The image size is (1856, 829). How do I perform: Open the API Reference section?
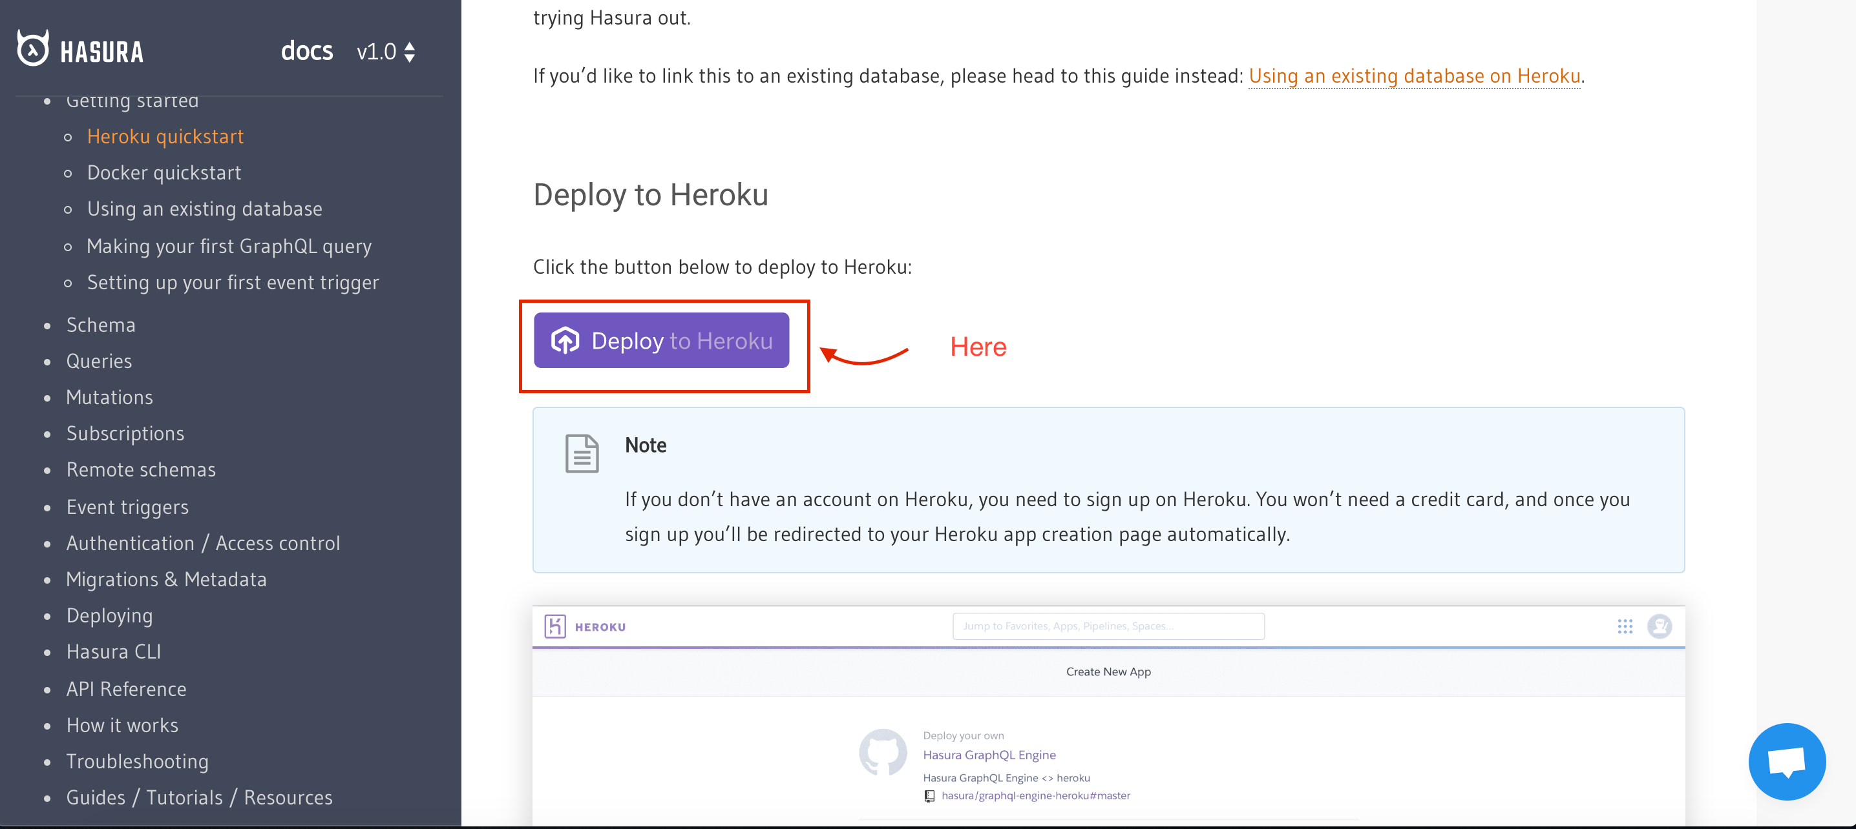(126, 689)
